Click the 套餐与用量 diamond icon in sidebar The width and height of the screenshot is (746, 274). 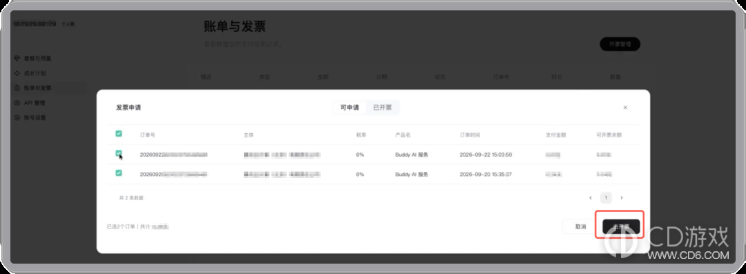click(17, 59)
